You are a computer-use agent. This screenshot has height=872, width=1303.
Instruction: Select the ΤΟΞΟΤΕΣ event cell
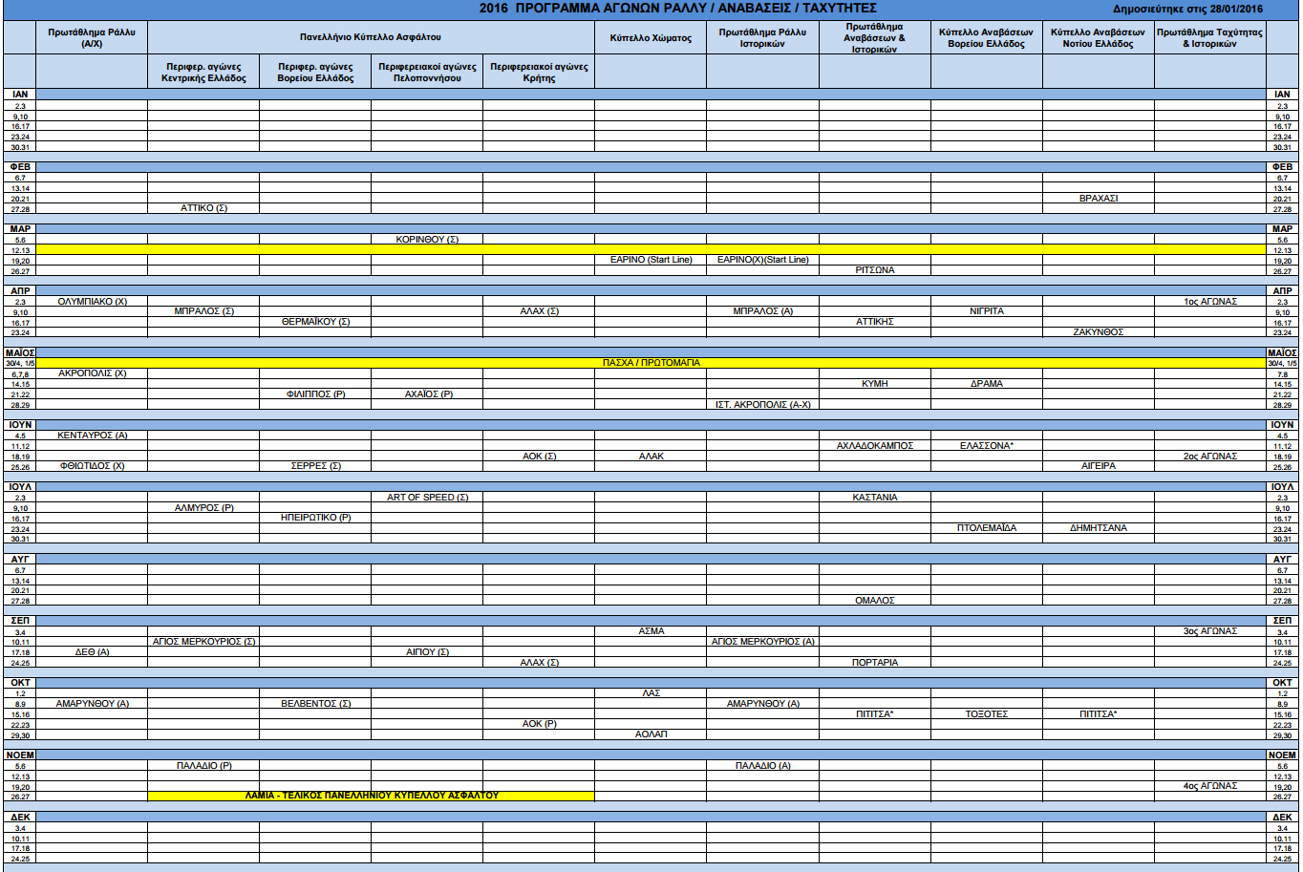(986, 714)
